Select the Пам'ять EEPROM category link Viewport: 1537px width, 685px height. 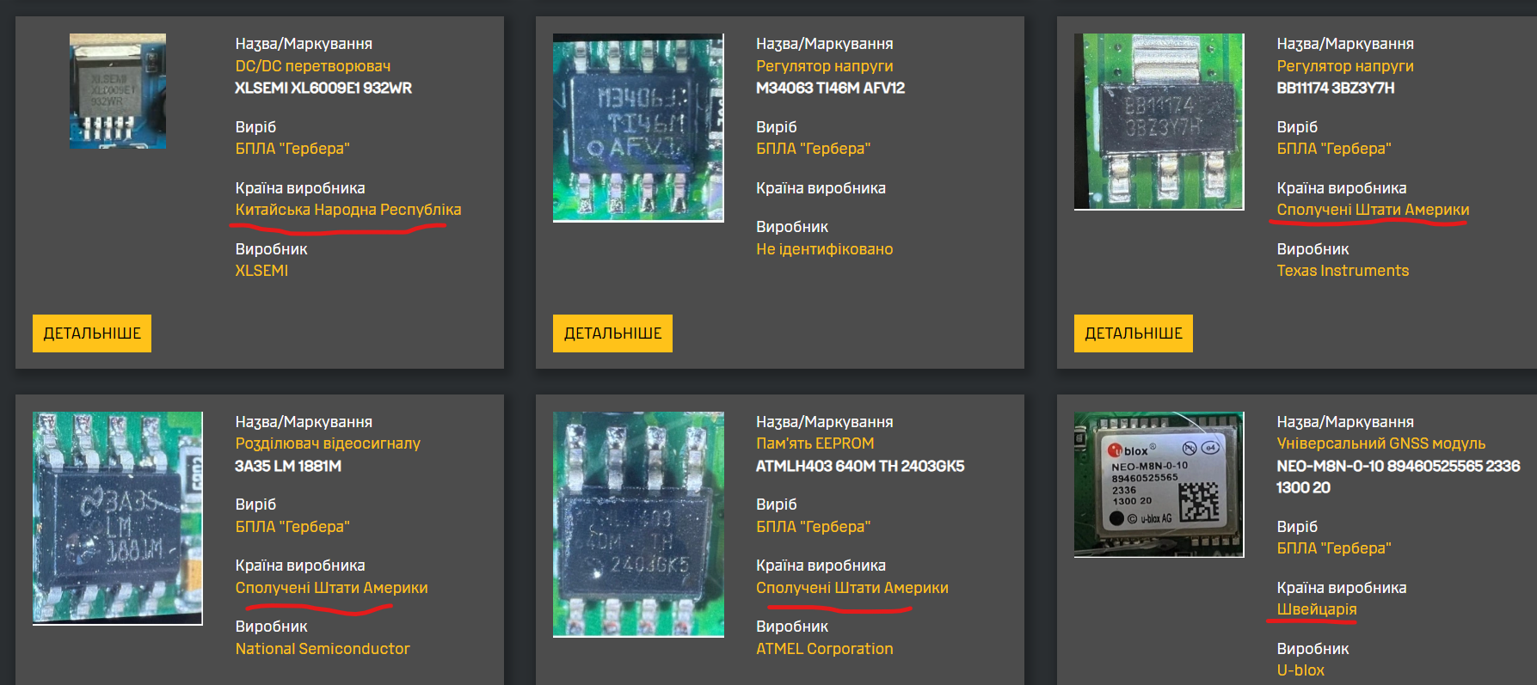(815, 443)
